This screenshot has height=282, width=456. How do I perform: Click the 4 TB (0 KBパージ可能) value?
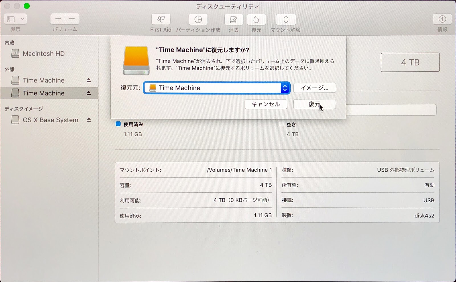point(241,200)
